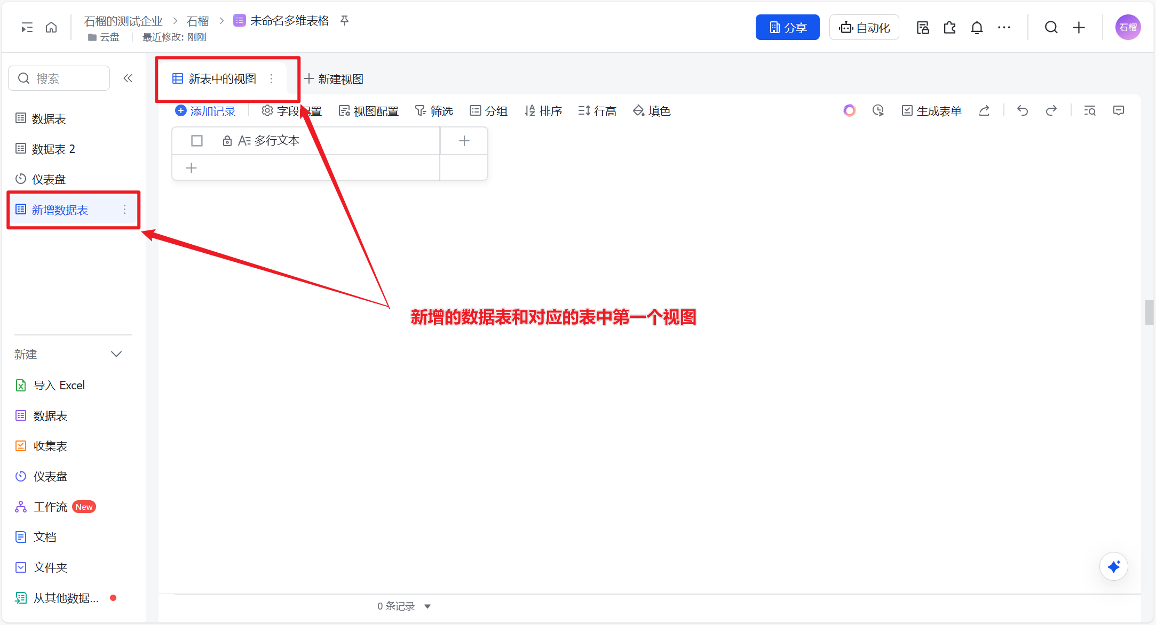This screenshot has height=625, width=1156.
Task: Open the notifications bell icon
Action: [977, 27]
